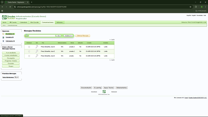Open the Mi Cuenta tab
Image resolution: width=208 pixels, height=117 pixels.
13,22
